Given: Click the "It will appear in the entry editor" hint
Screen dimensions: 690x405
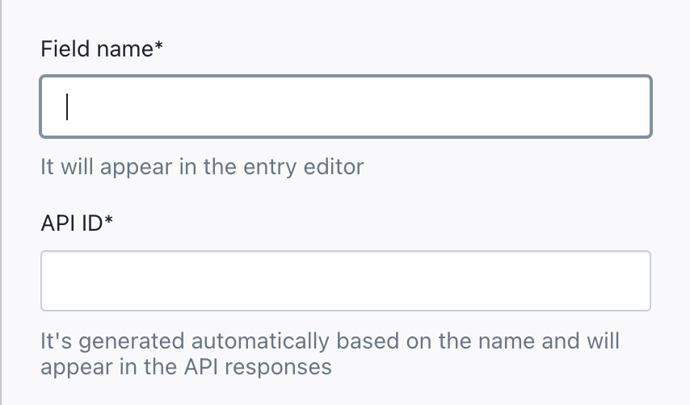Looking at the screenshot, I should [x=202, y=167].
